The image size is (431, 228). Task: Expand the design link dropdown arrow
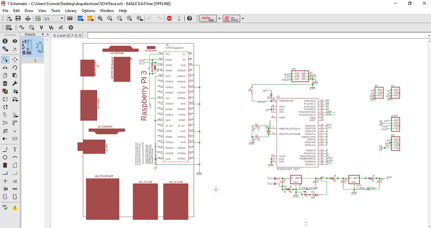[219, 18]
